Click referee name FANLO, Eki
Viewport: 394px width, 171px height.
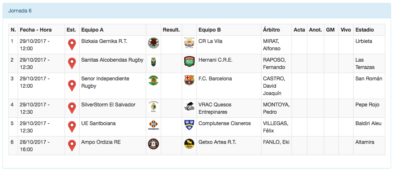pos(276,142)
